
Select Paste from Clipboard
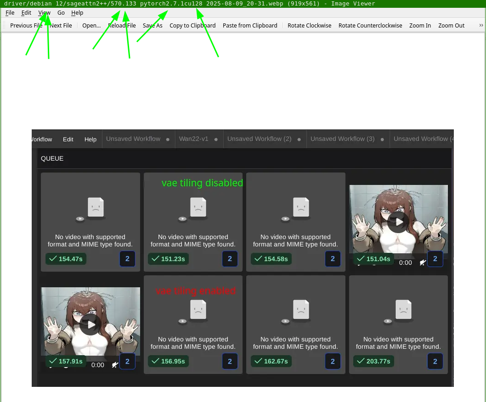pos(250,25)
